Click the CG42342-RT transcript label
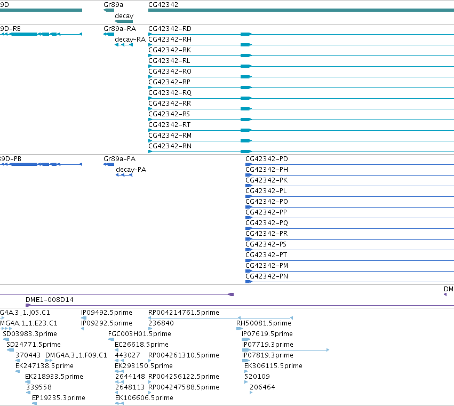The height and width of the screenshot is (406, 454). [x=169, y=125]
